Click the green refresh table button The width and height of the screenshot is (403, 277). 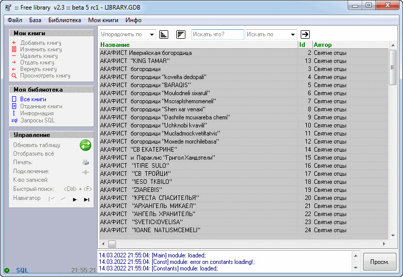coord(85,145)
